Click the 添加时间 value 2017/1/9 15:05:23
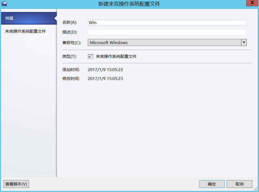259x192 pixels. click(x=105, y=70)
